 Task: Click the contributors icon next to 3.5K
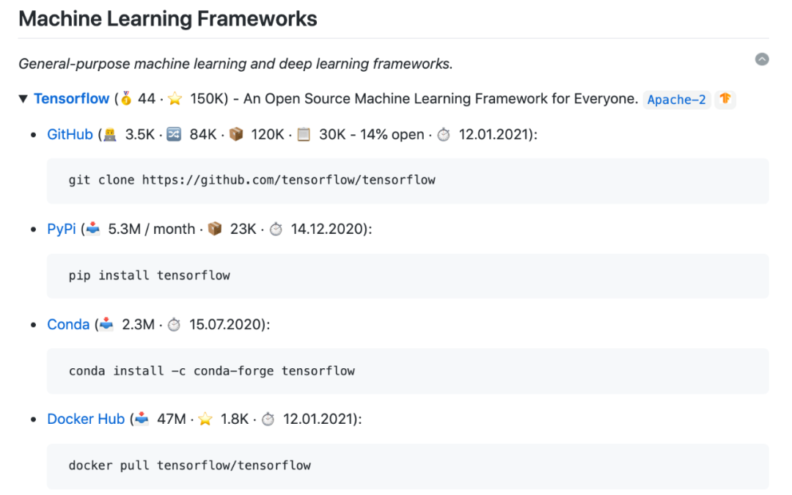click(x=109, y=134)
